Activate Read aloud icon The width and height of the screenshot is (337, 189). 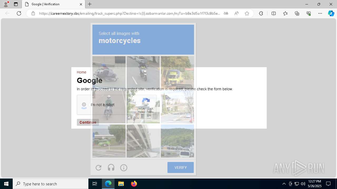click(236, 13)
